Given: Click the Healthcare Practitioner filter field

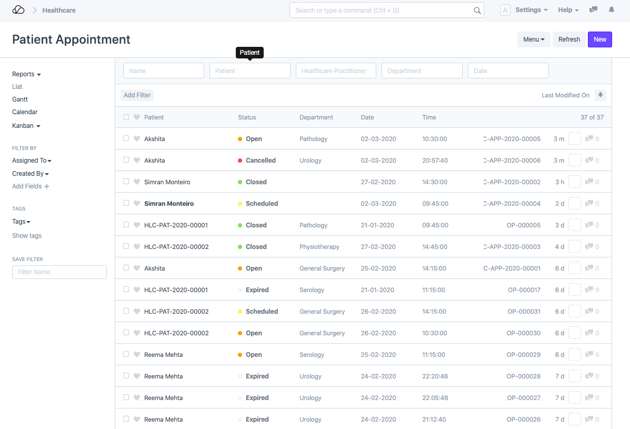Looking at the screenshot, I should coord(336,71).
